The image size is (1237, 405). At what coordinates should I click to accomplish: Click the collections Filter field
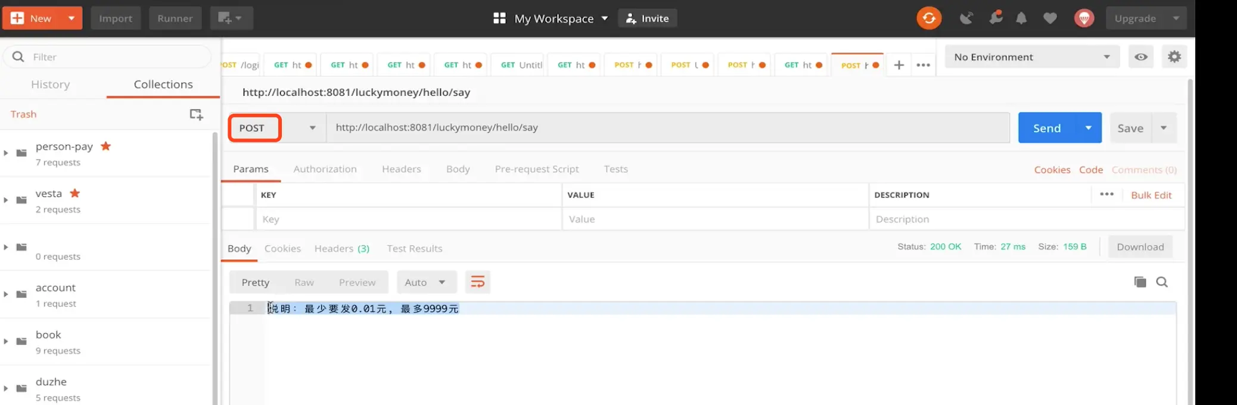pos(107,57)
